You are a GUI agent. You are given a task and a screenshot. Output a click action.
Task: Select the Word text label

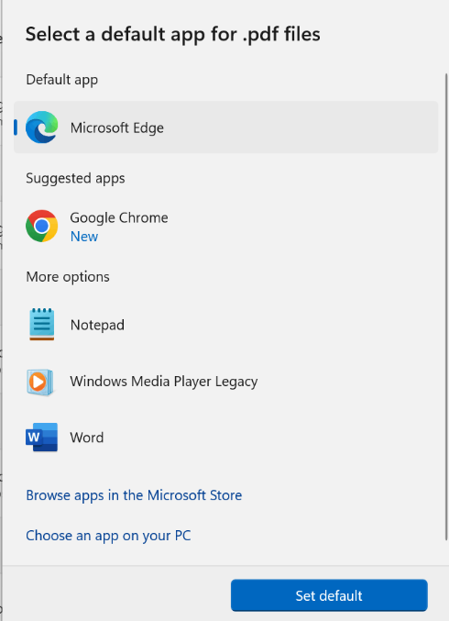(x=87, y=438)
